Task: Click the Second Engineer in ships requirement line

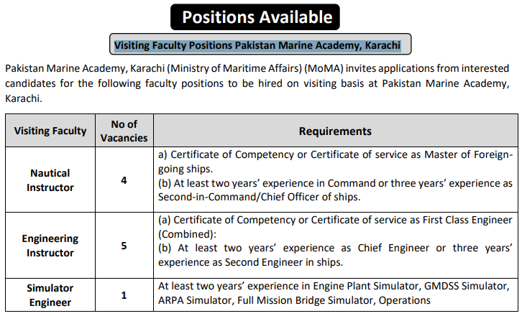Action: (250, 262)
